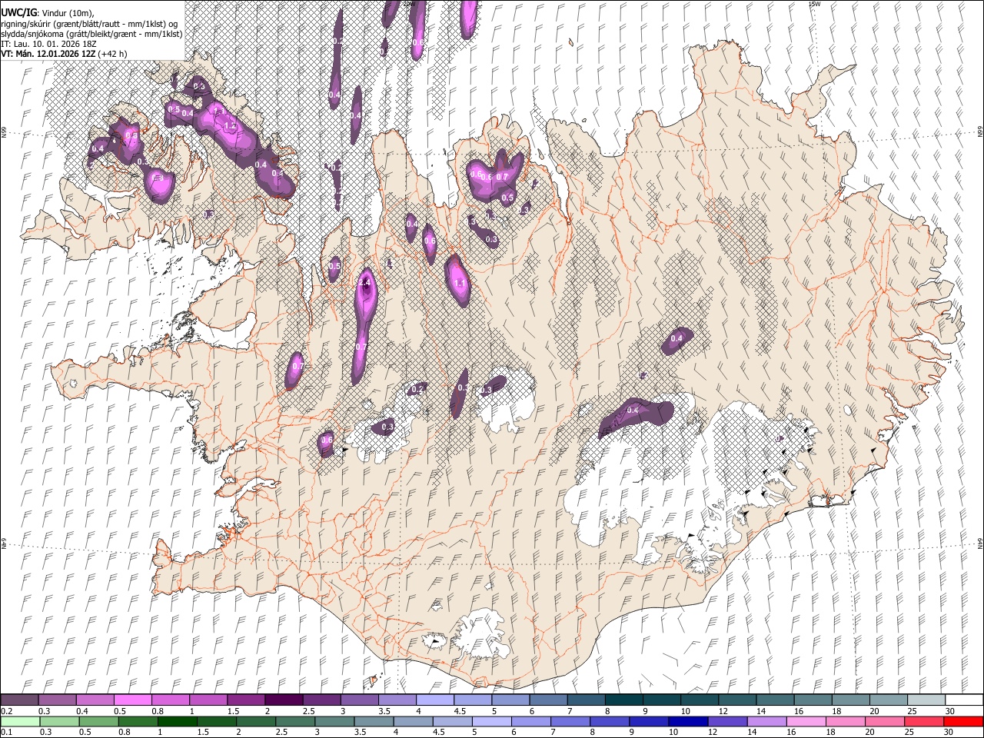Click the "66N" latitude label on the right edge

979,133
